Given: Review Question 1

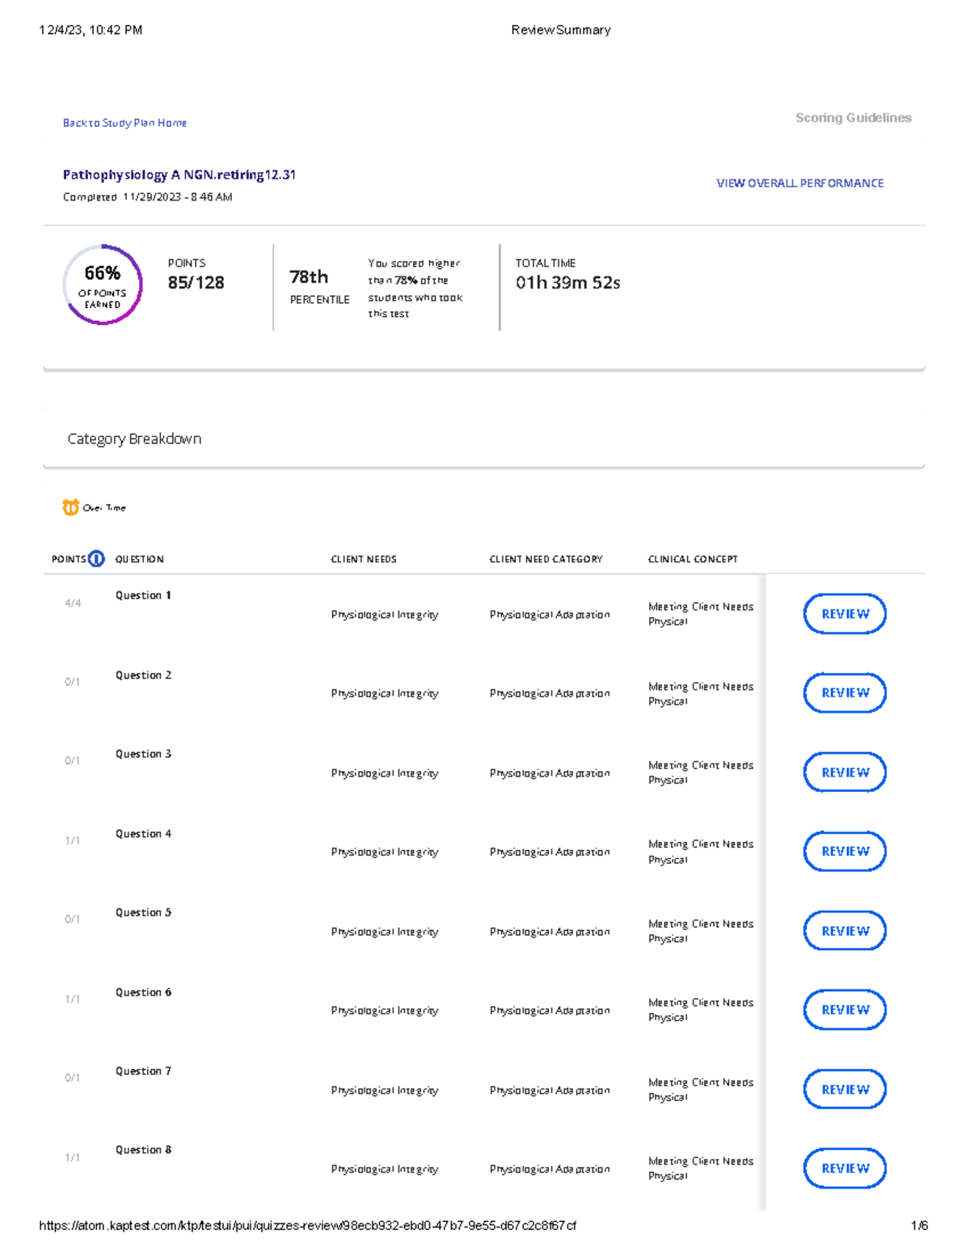Looking at the screenshot, I should (x=845, y=614).
